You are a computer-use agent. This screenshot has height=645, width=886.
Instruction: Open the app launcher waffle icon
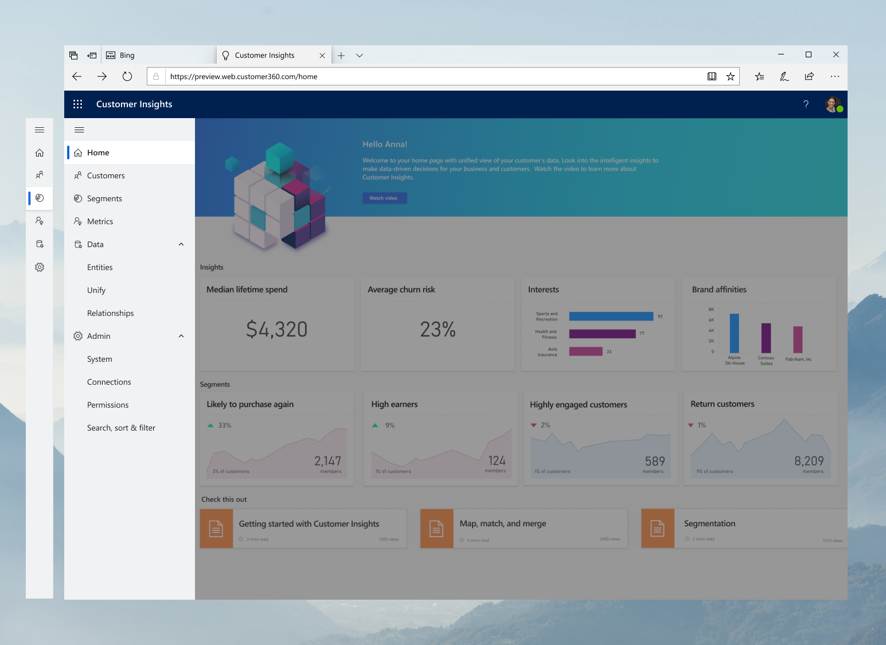tap(78, 104)
